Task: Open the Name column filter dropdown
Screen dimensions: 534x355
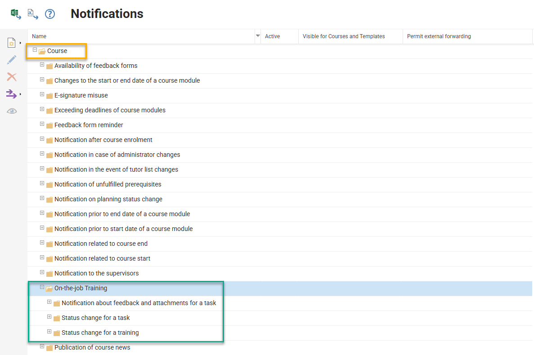Action: click(x=257, y=36)
